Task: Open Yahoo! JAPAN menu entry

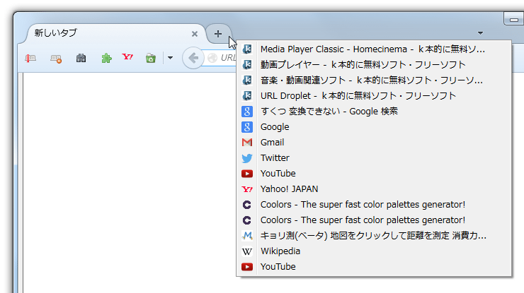Action: pos(374,189)
